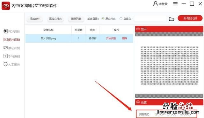Open PDF识别 from the sidebar

click(x=11, y=31)
